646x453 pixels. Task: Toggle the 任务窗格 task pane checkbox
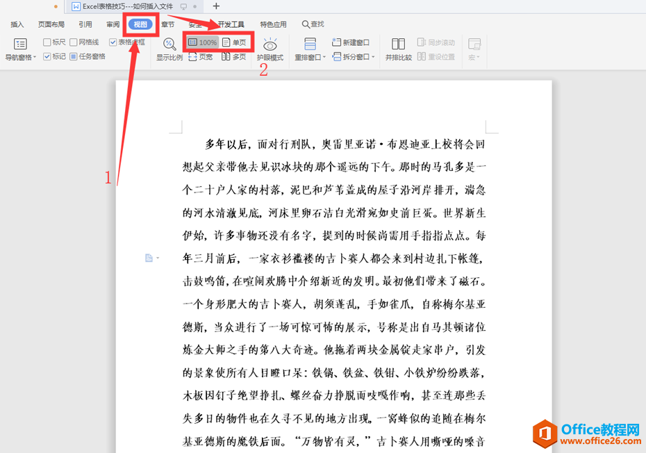(x=74, y=56)
